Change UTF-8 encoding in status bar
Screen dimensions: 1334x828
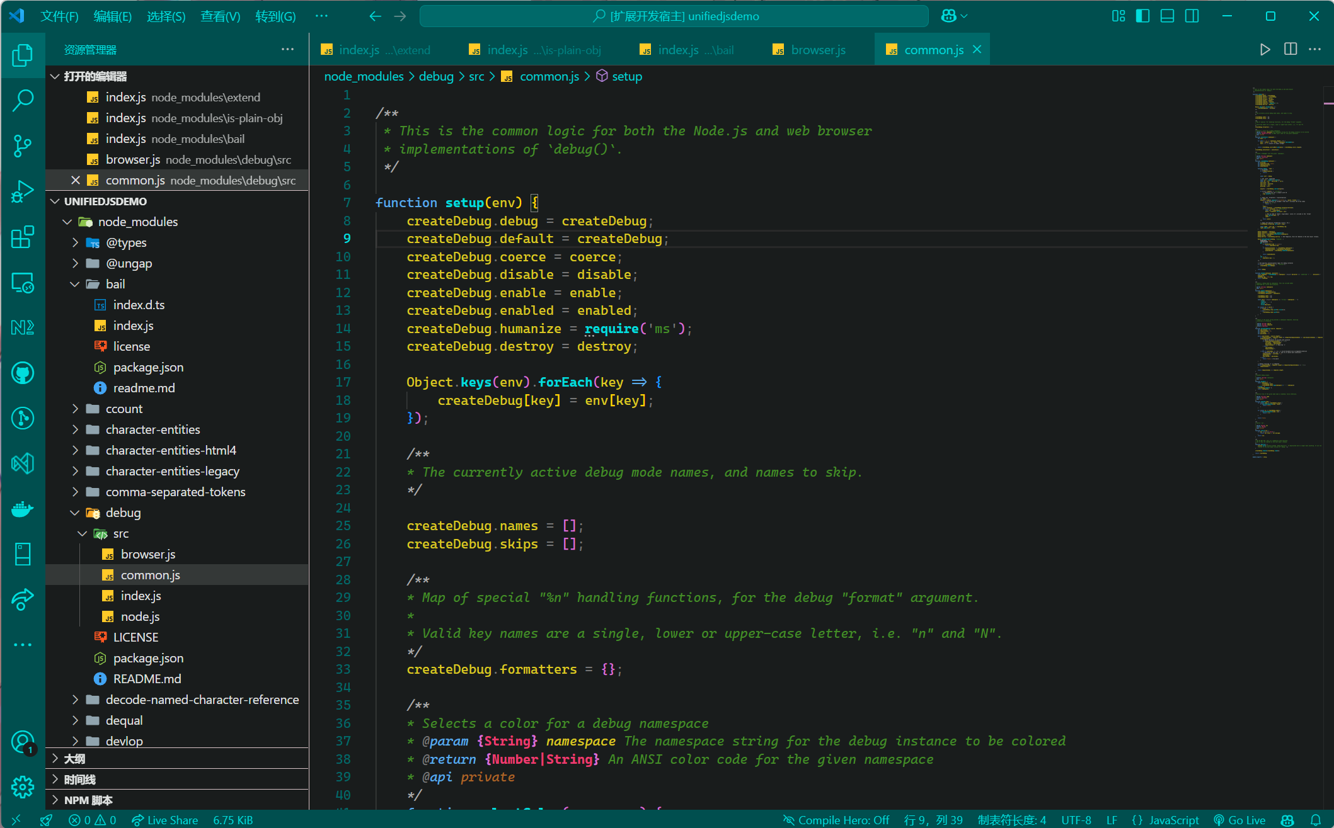click(x=1076, y=820)
